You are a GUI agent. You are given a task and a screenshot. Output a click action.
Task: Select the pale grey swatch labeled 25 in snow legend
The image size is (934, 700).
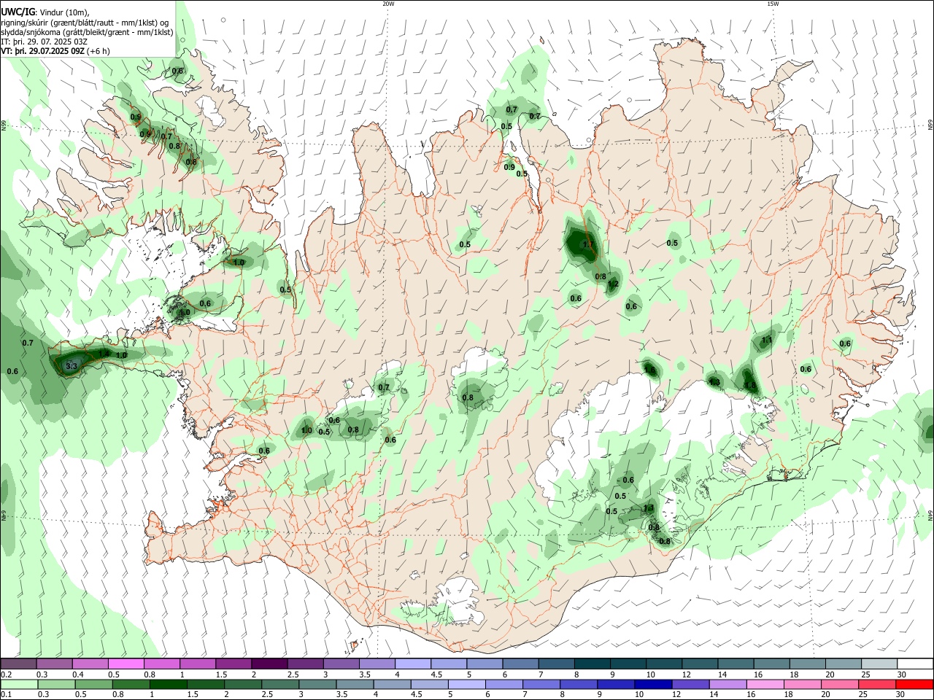879,664
